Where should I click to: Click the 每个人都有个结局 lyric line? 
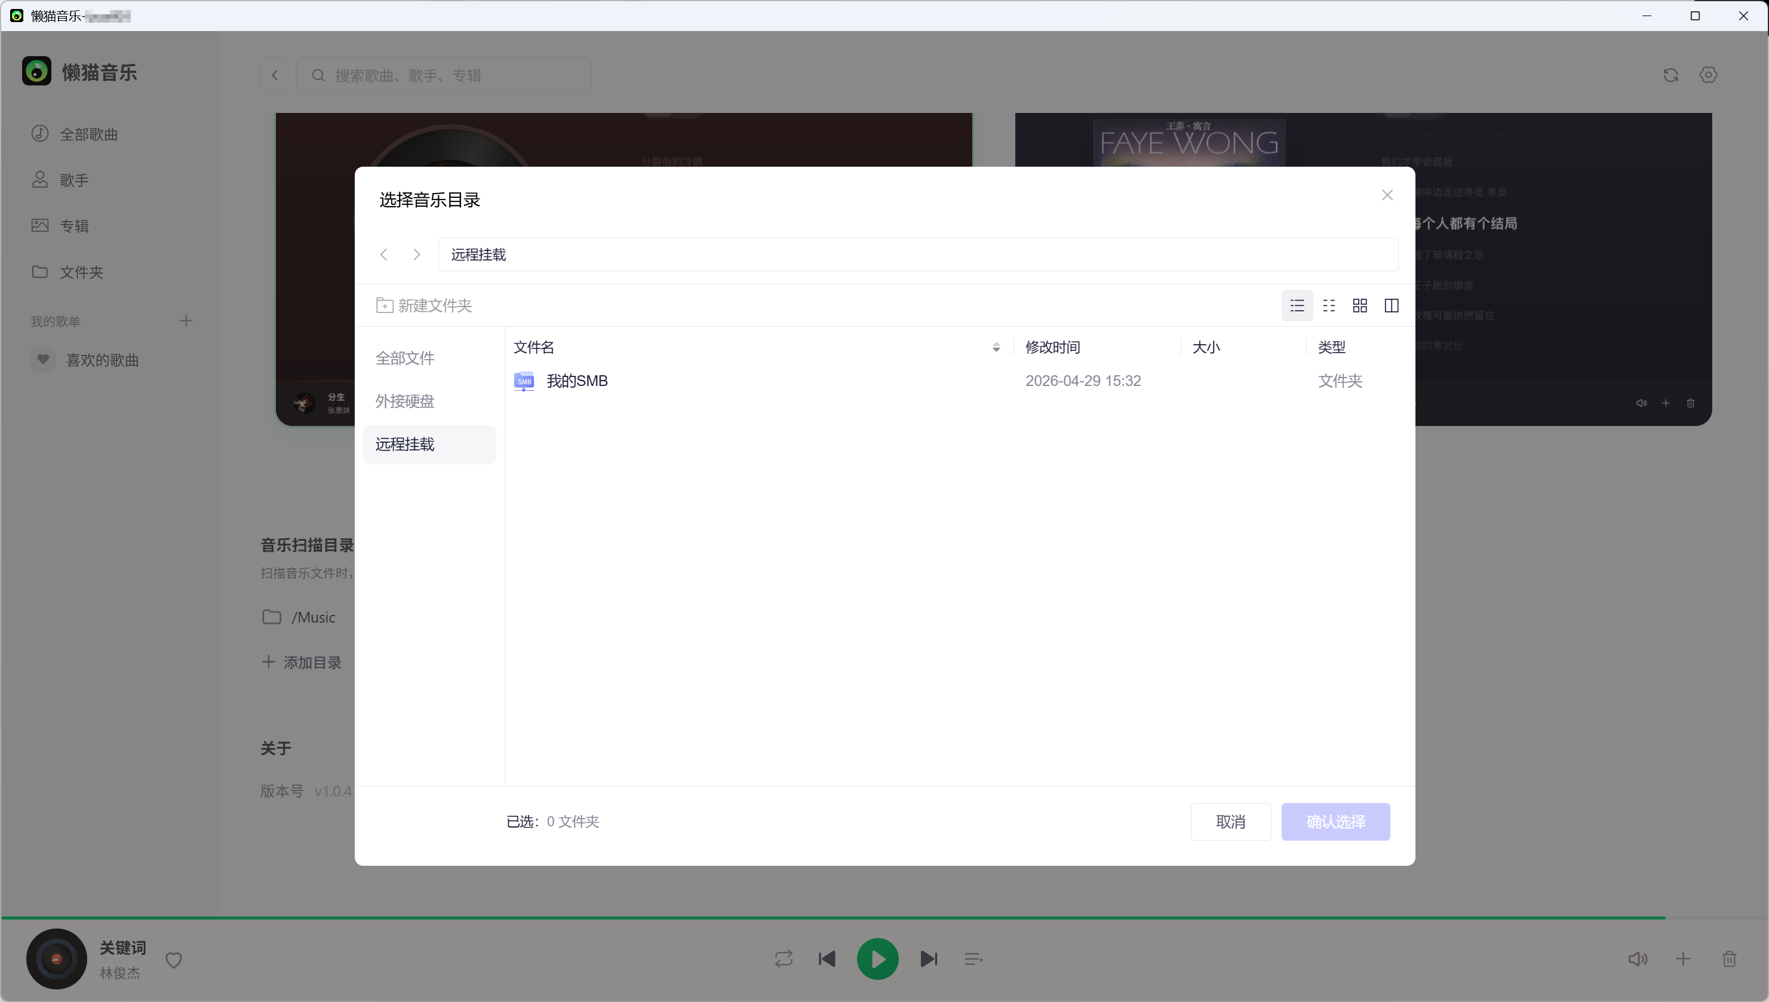pos(1466,223)
